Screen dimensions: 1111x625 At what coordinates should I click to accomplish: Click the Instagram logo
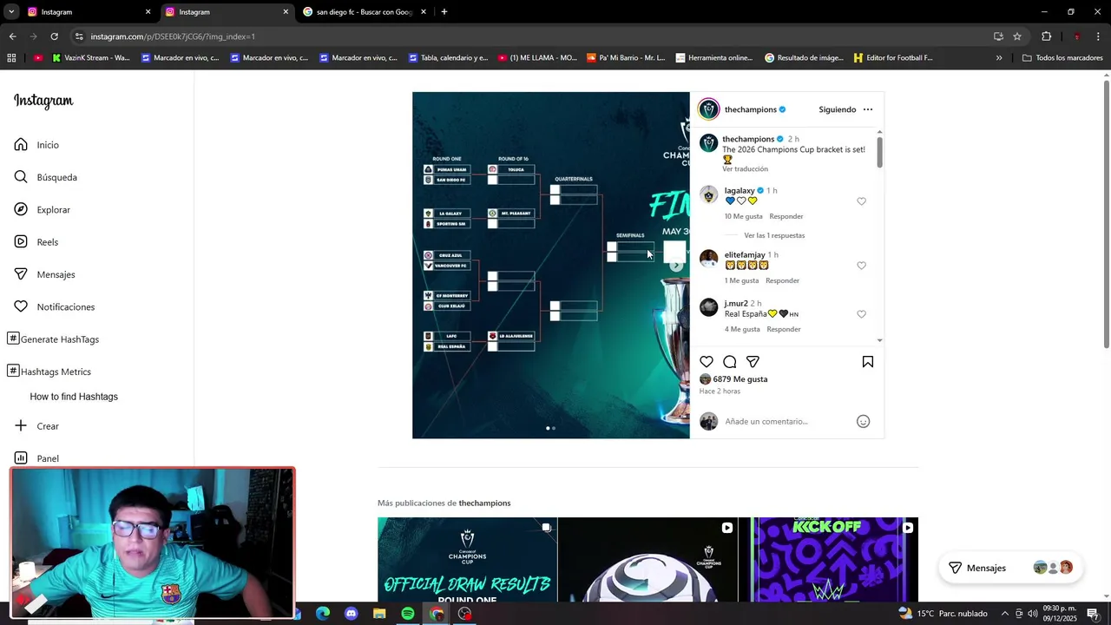[x=43, y=101]
